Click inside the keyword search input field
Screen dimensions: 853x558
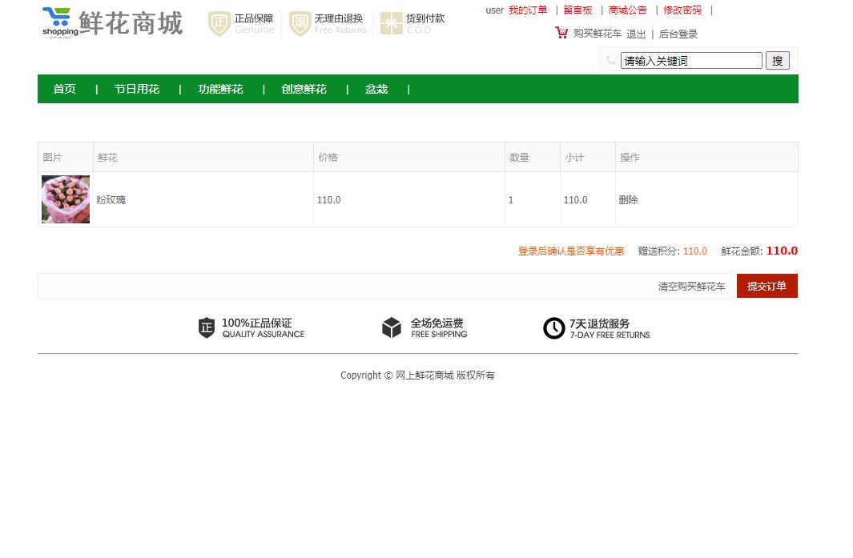[x=691, y=60]
